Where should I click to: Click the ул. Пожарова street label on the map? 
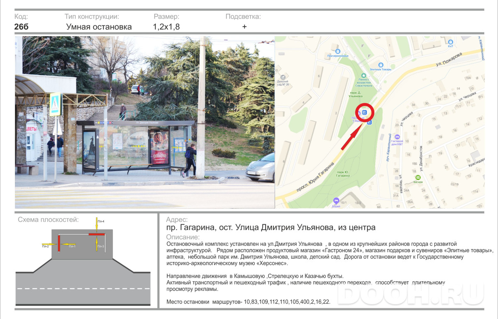pyautogui.click(x=449, y=59)
